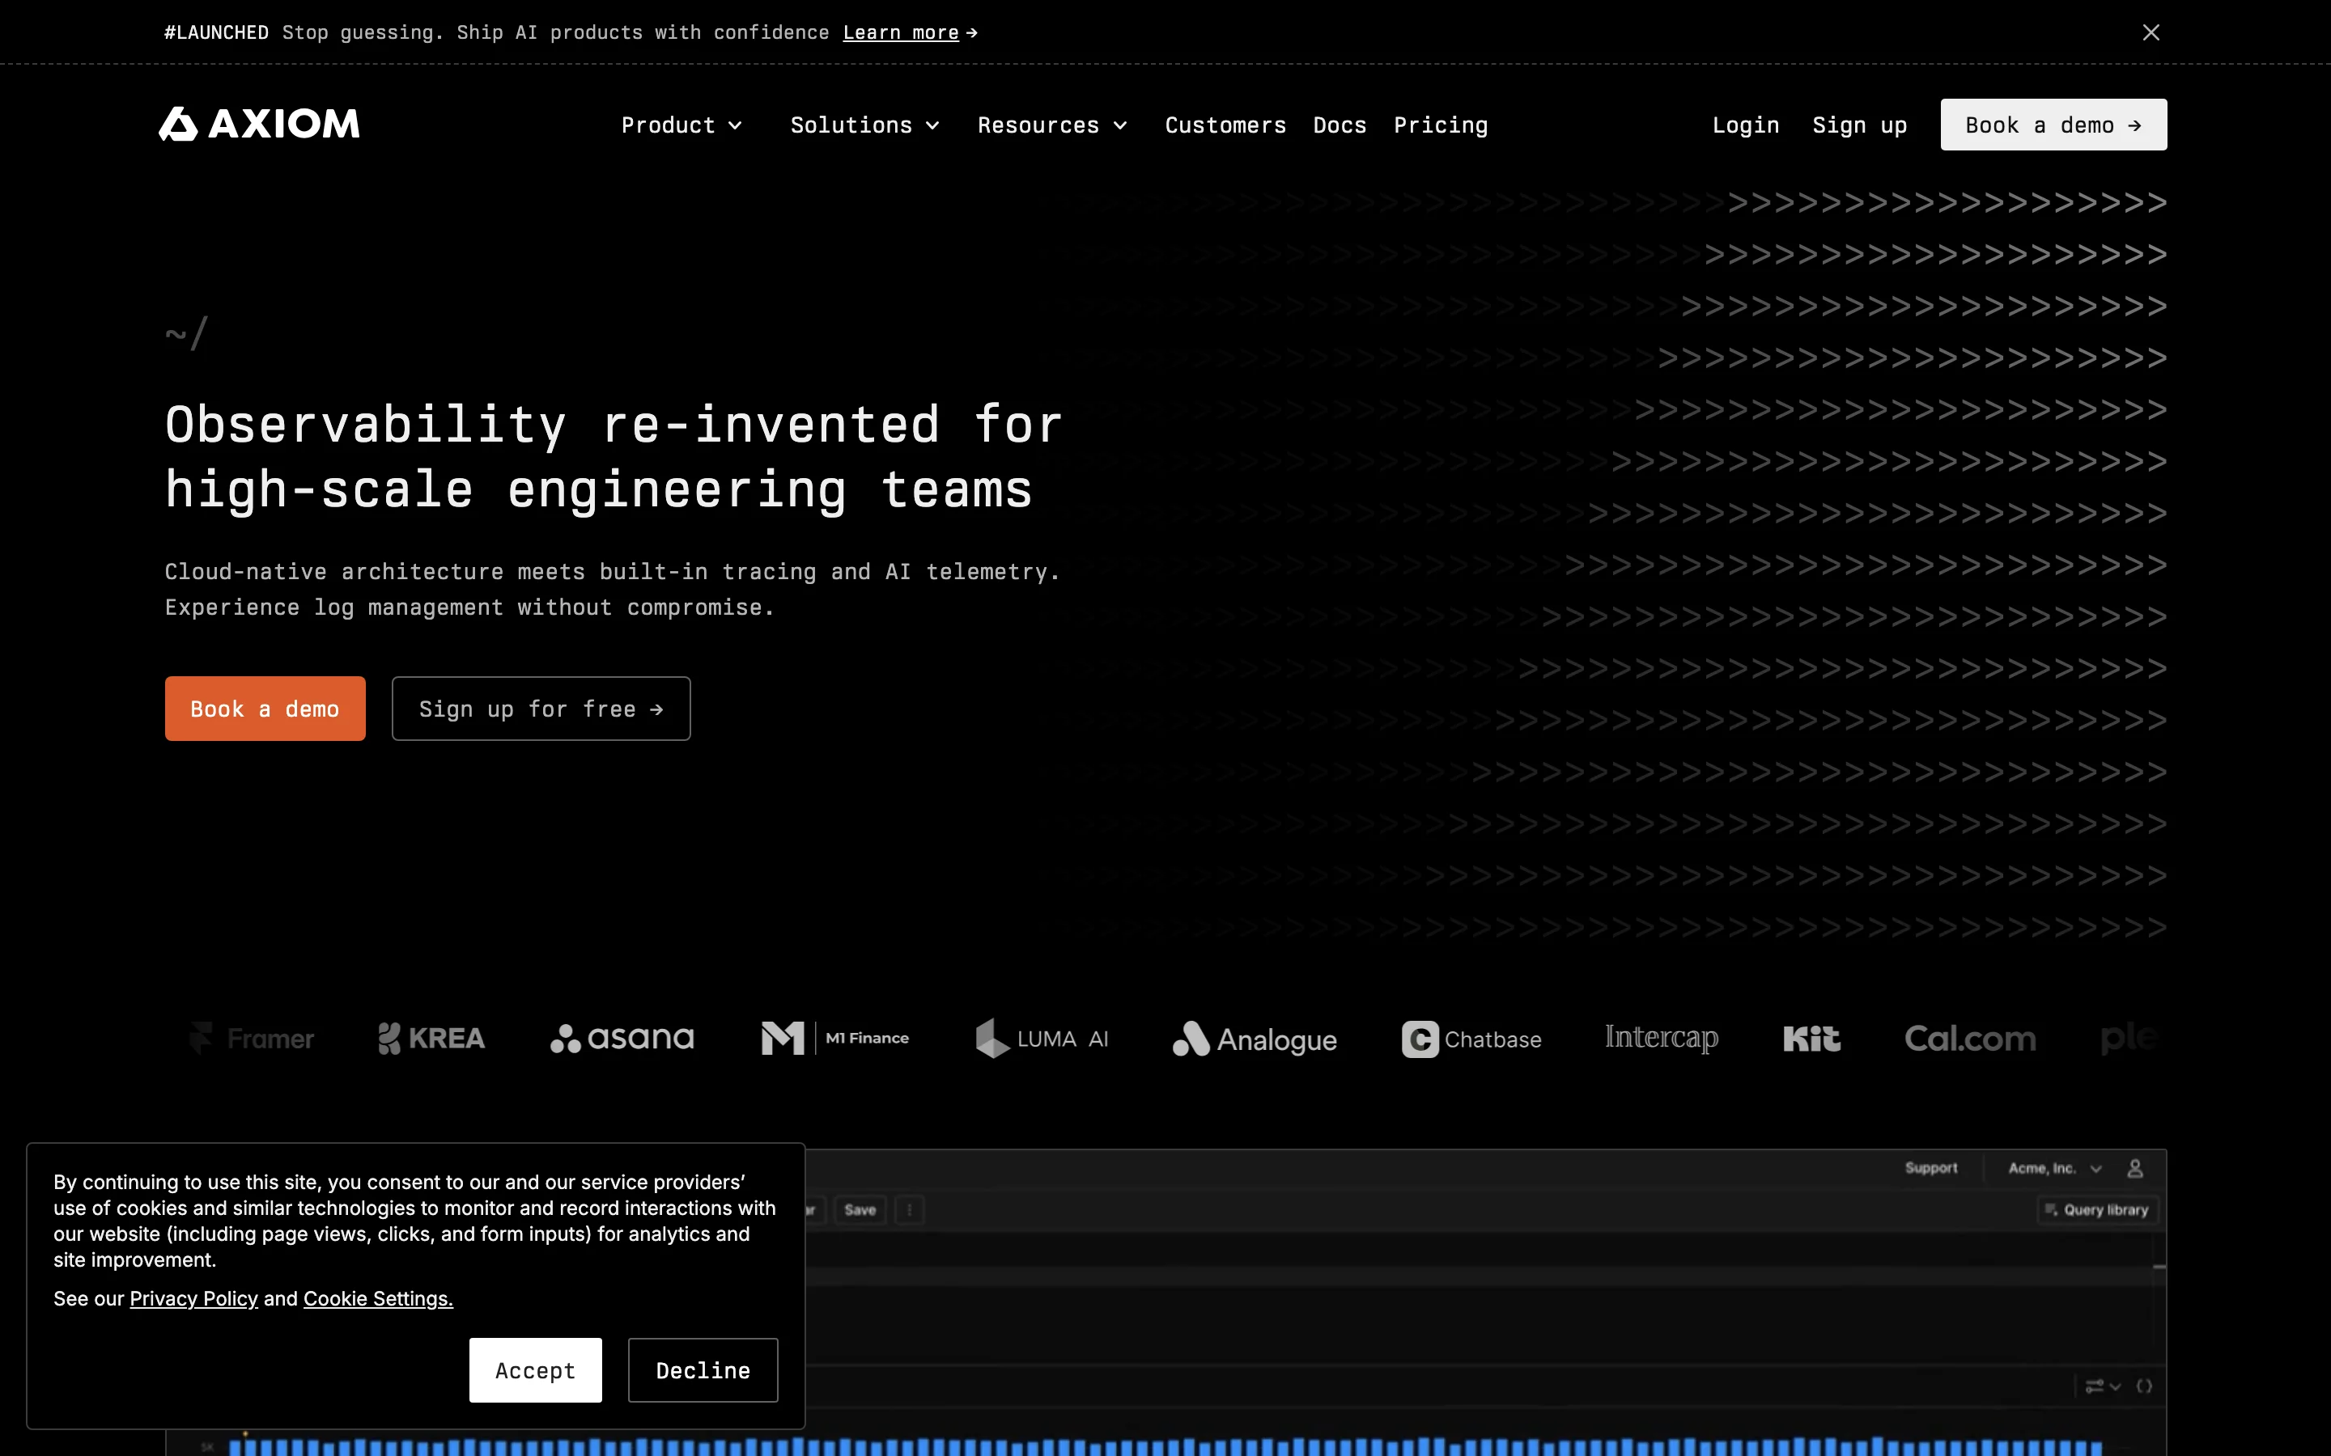Go to the Pricing page
Screen dimensions: 2331x1456
(x=1440, y=125)
